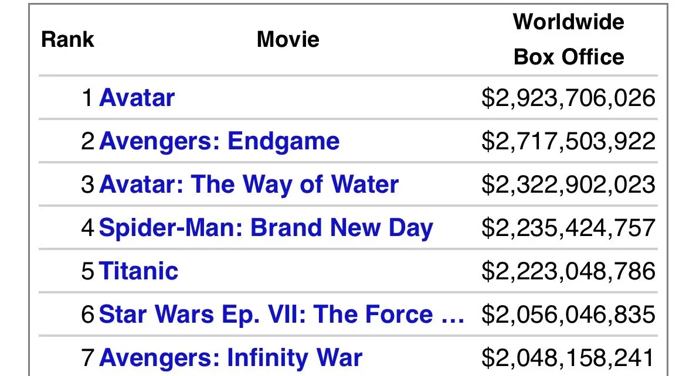Click rank number 4 cell
Screen dimensions: 686x376
point(87,228)
